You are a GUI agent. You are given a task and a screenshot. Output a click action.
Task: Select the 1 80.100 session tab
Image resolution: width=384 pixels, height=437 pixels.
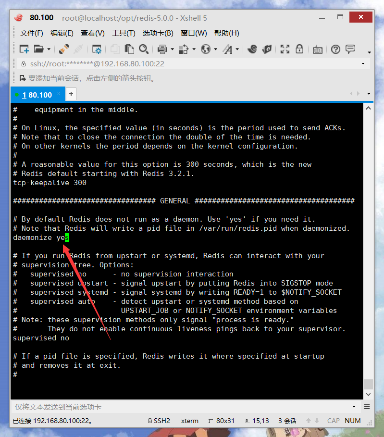point(37,95)
